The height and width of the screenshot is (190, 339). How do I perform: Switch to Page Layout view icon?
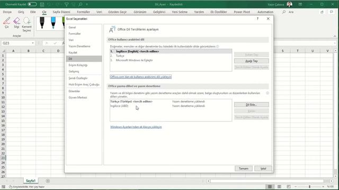[x=279, y=187]
